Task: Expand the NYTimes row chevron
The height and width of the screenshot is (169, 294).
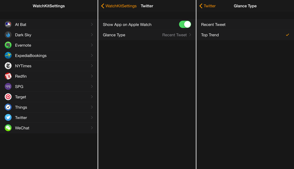Action: (92, 66)
